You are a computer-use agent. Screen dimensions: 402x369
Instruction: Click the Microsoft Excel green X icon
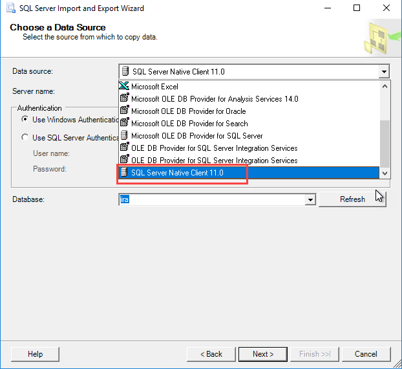click(124, 85)
